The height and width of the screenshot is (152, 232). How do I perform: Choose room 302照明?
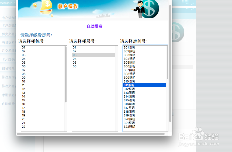click(144, 51)
